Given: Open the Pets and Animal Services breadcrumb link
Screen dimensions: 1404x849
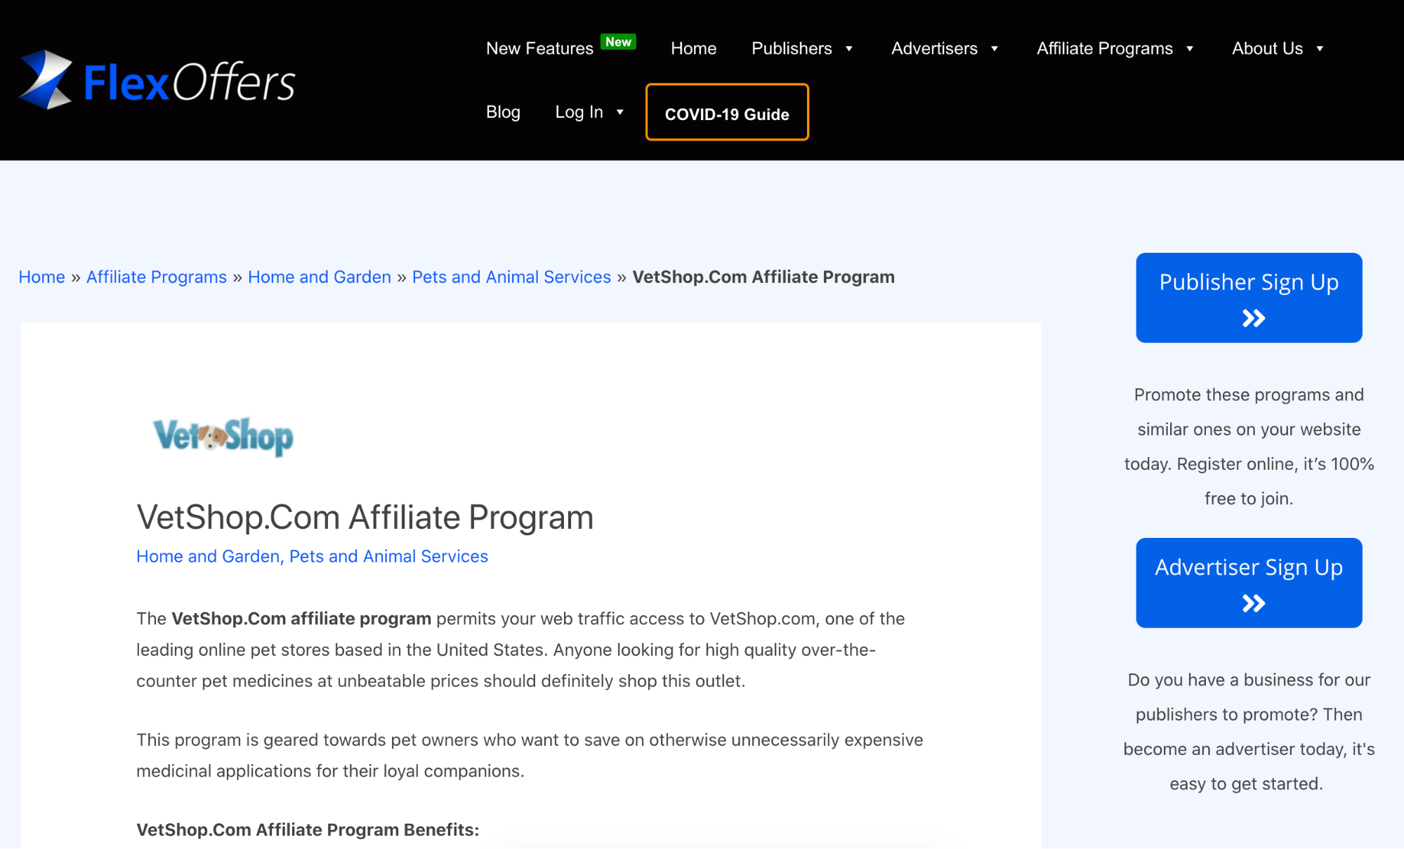Looking at the screenshot, I should (x=511, y=277).
